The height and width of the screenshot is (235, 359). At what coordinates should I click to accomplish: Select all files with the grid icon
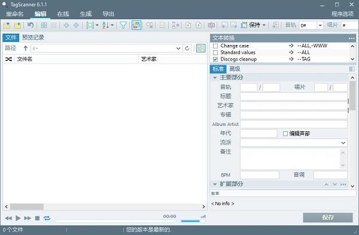(x=44, y=25)
